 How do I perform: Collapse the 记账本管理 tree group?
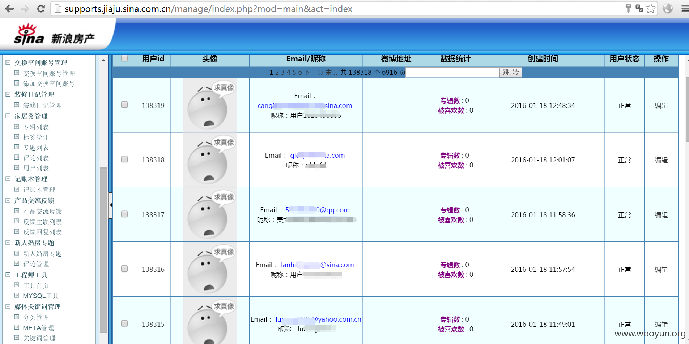[8, 178]
